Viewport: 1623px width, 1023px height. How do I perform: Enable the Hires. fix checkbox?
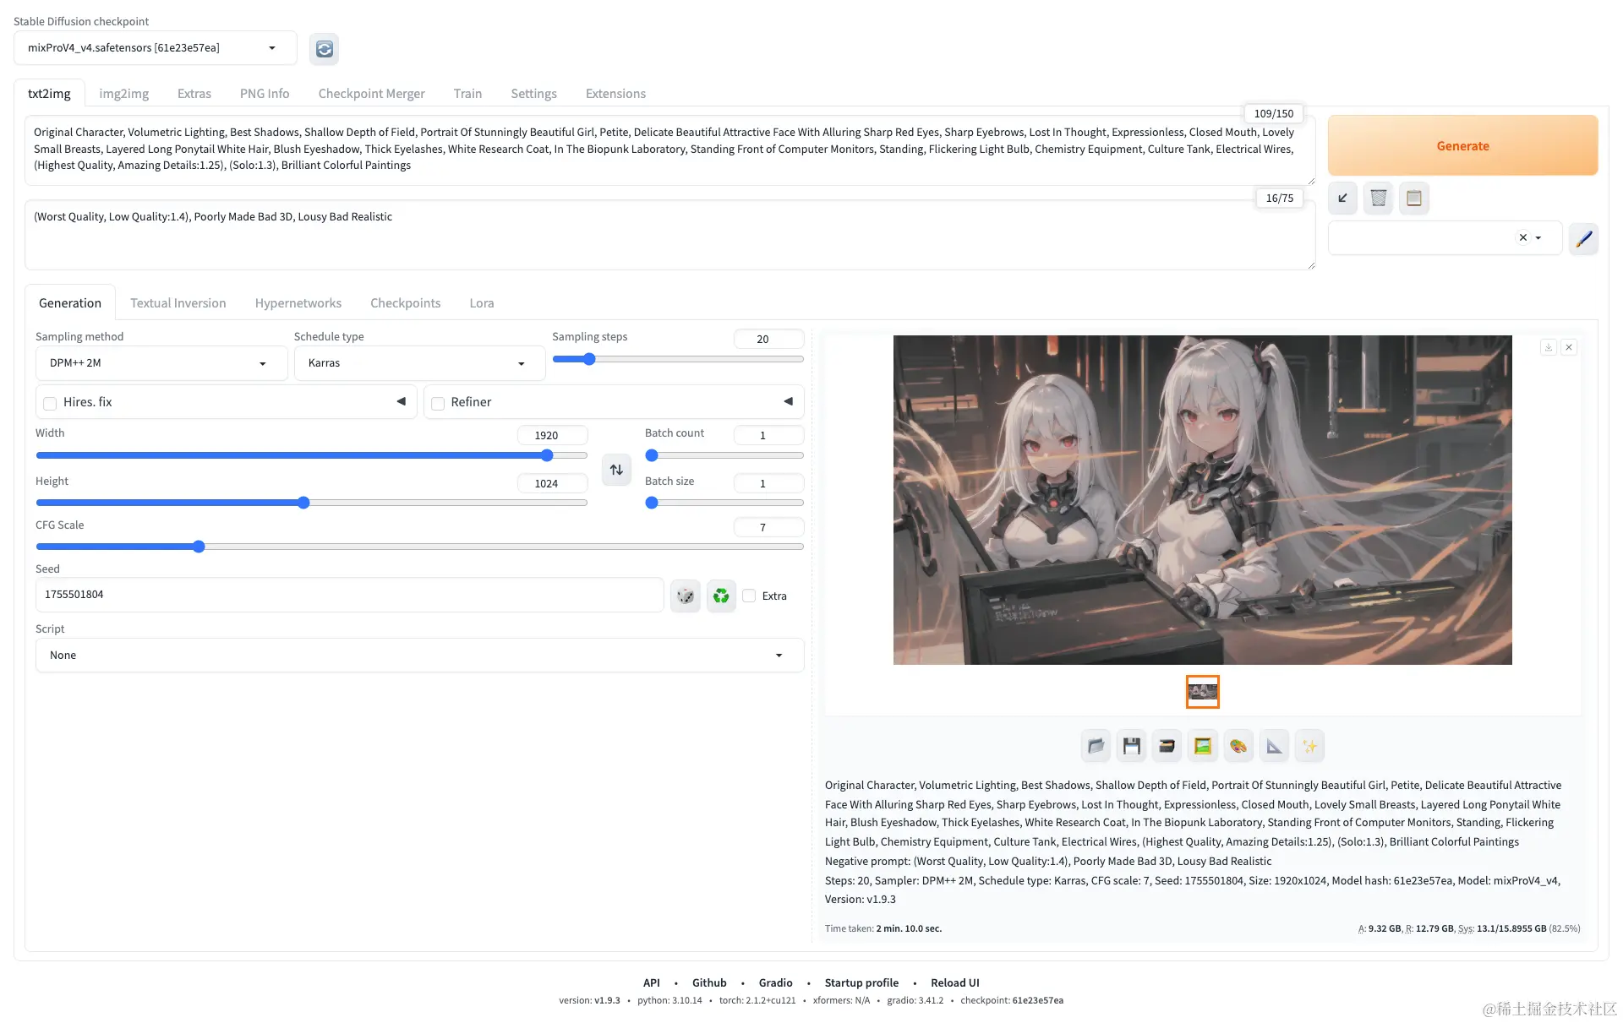pos(51,403)
